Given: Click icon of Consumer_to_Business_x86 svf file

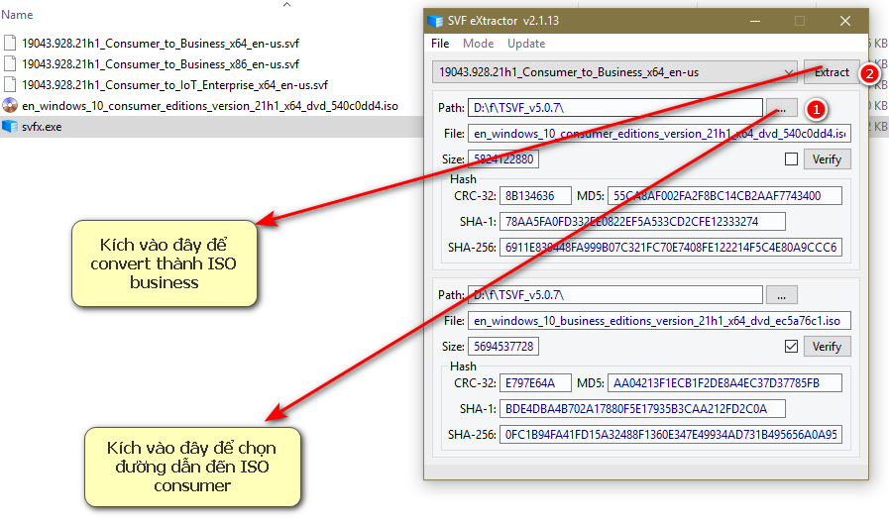Looking at the screenshot, I should tap(10, 64).
